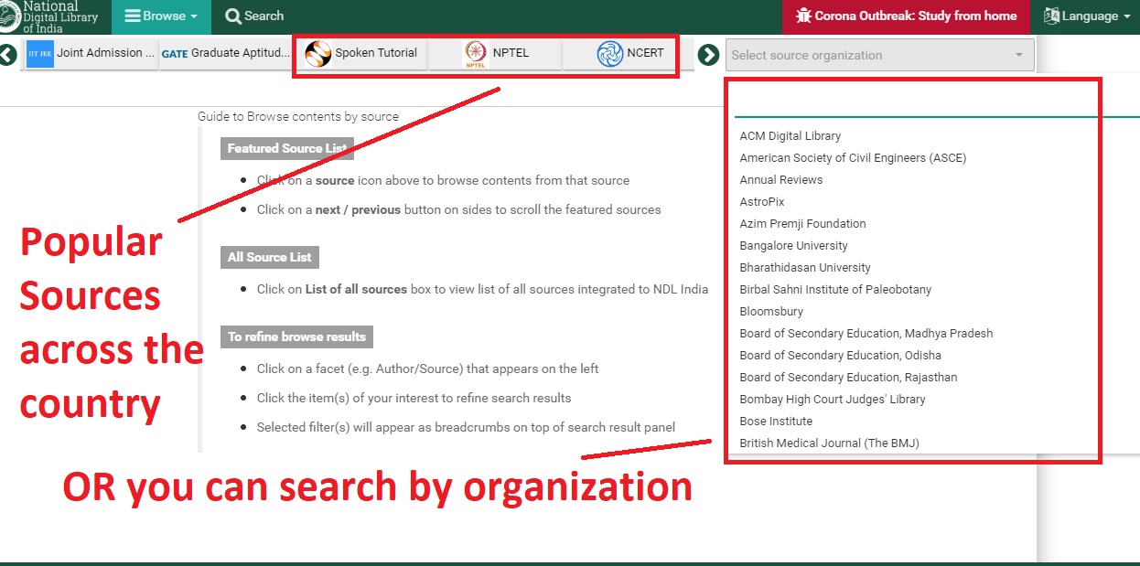The height and width of the screenshot is (566, 1140).
Task: Open the Select source organization dropdown
Action: tap(880, 55)
